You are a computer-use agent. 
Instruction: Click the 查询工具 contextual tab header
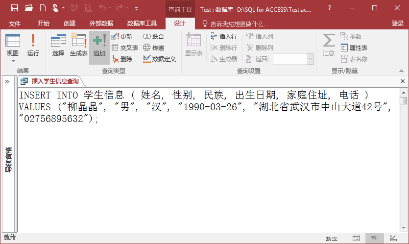tap(180, 9)
